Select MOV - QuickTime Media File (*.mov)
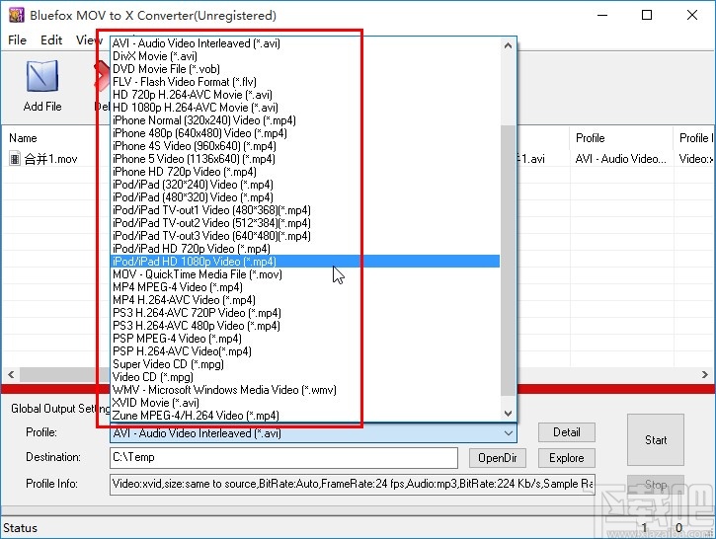The height and width of the screenshot is (539, 716). (305, 274)
